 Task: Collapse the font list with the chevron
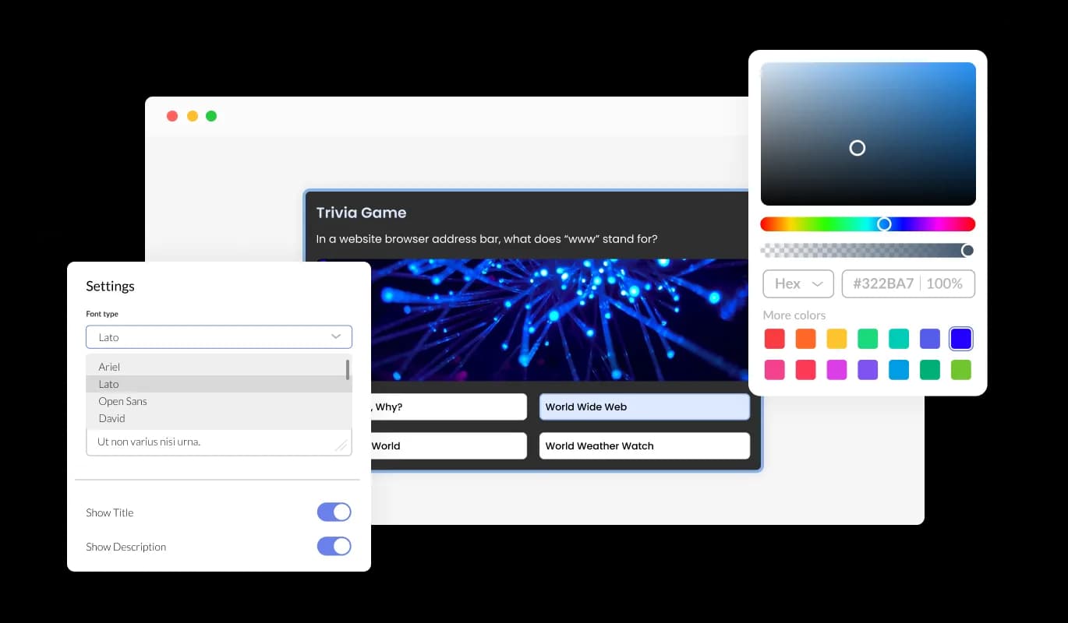pyautogui.click(x=336, y=336)
